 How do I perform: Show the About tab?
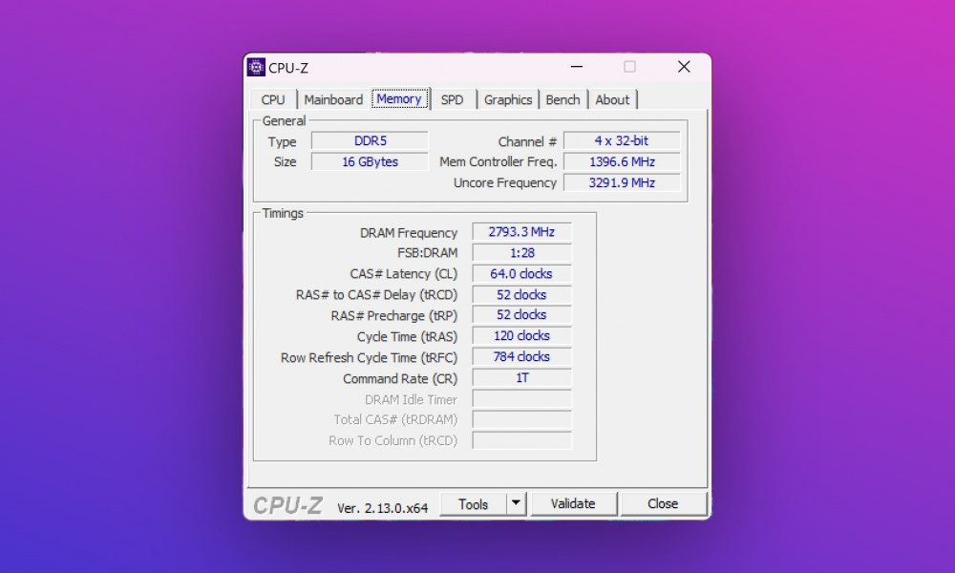click(612, 99)
